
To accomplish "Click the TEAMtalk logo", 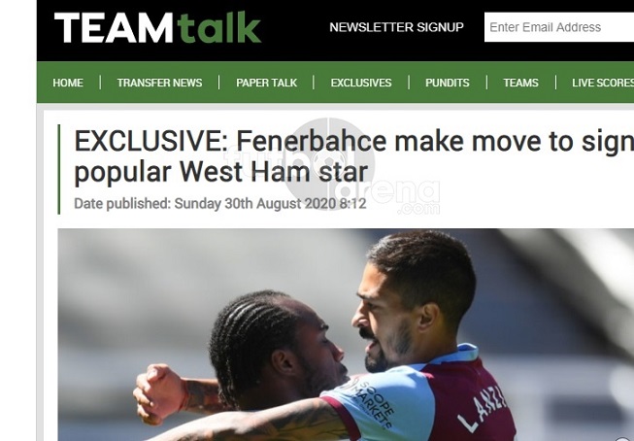I will click(x=157, y=27).
